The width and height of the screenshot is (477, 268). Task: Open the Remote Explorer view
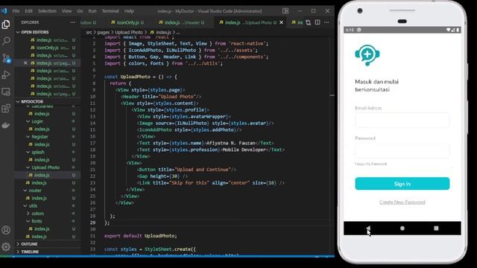point(6,92)
